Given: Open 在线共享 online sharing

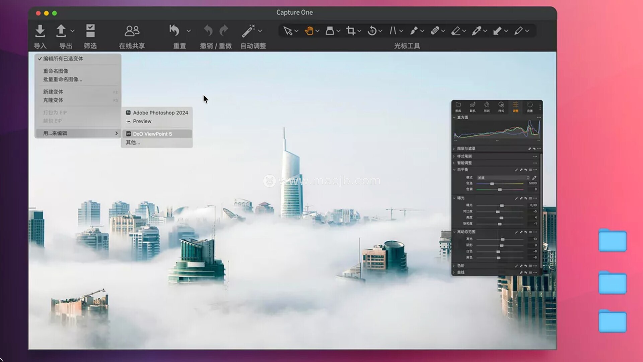Looking at the screenshot, I should pos(132,31).
